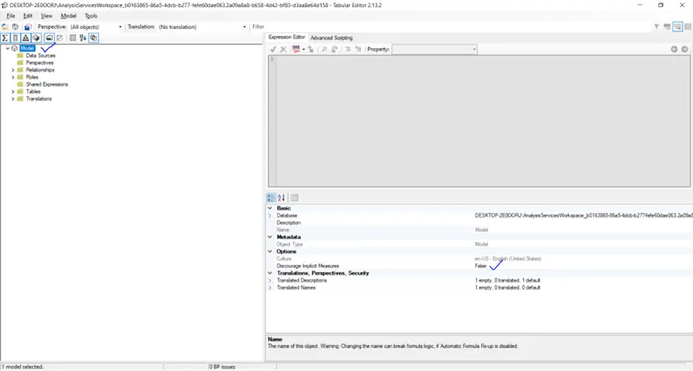
Task: Click the replace icon in expression toolbar
Action: (334, 49)
